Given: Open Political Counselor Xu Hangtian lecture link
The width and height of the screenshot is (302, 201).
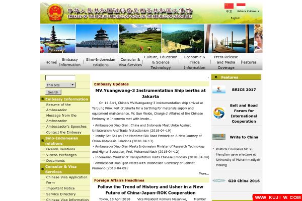Looking at the screenshot, I should click(238, 157).
